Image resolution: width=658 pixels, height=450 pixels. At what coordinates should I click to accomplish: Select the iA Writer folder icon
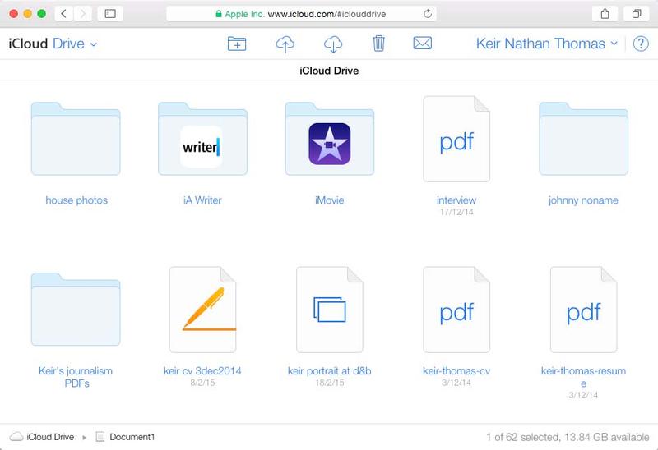202,139
